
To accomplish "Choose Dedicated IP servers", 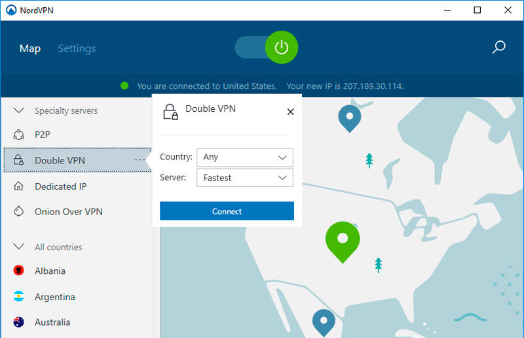I will pyautogui.click(x=60, y=186).
